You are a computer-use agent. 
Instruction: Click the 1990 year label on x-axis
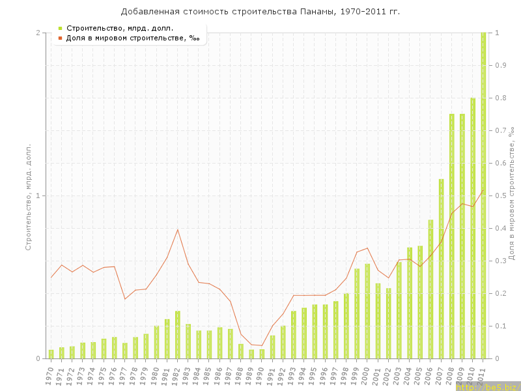pos(260,375)
